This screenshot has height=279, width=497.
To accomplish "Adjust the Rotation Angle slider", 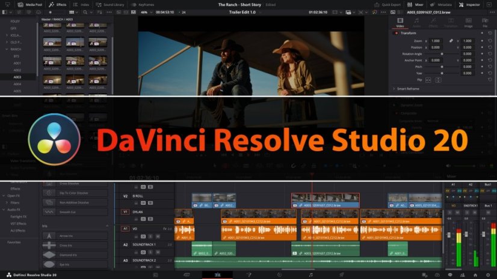I will (x=442, y=54).
